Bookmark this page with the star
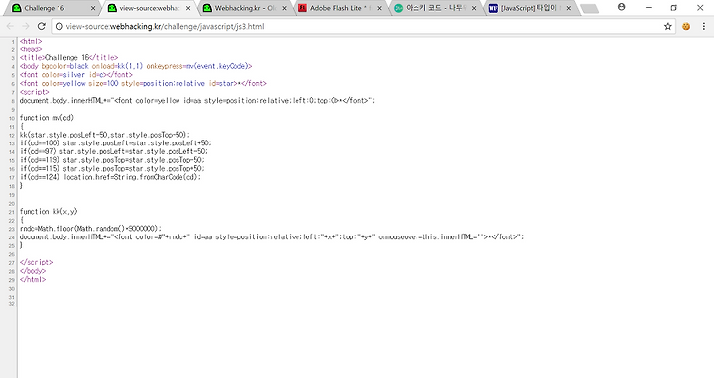 tap(668, 27)
